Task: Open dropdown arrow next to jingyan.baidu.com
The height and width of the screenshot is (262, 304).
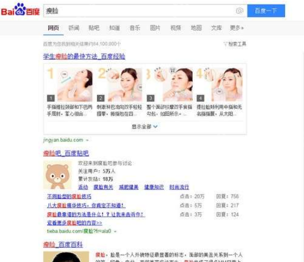Action: [87, 140]
